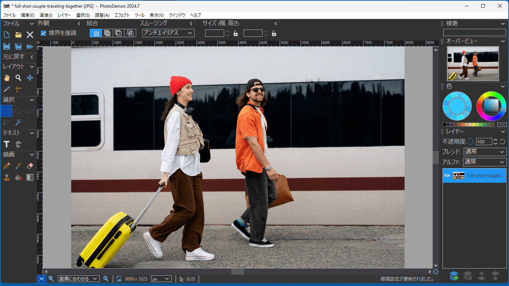
Task: Select the Gradient tool
Action: click(x=30, y=177)
